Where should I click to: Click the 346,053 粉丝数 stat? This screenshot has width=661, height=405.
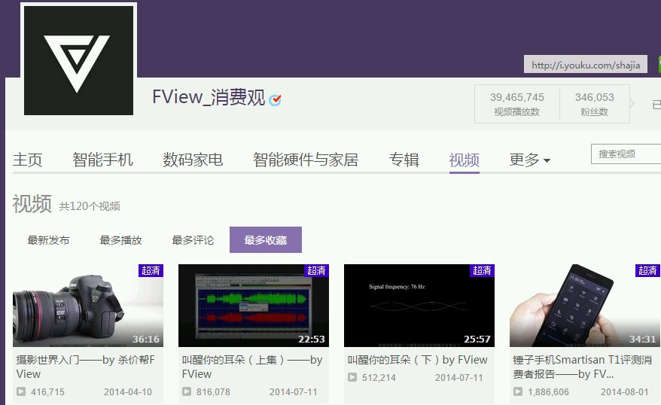point(595,104)
